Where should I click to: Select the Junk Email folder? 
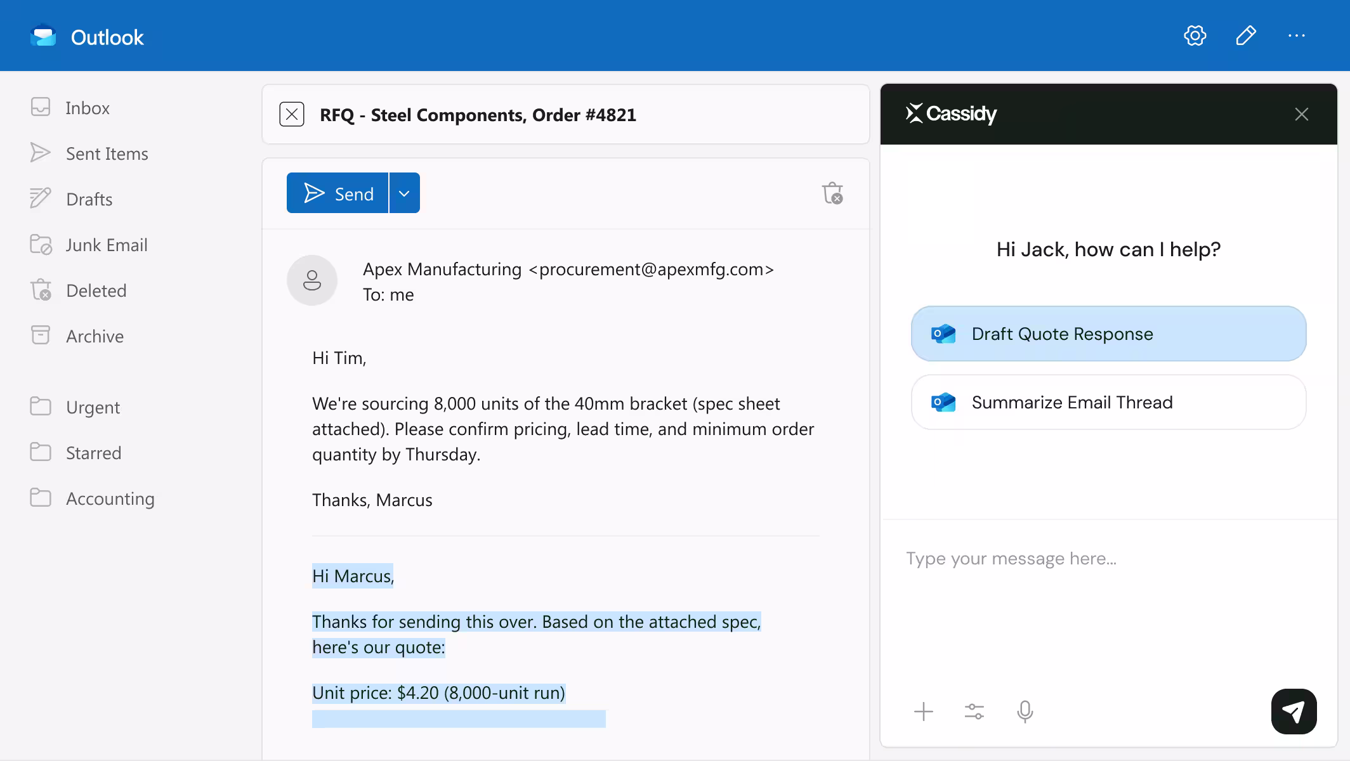click(x=89, y=245)
